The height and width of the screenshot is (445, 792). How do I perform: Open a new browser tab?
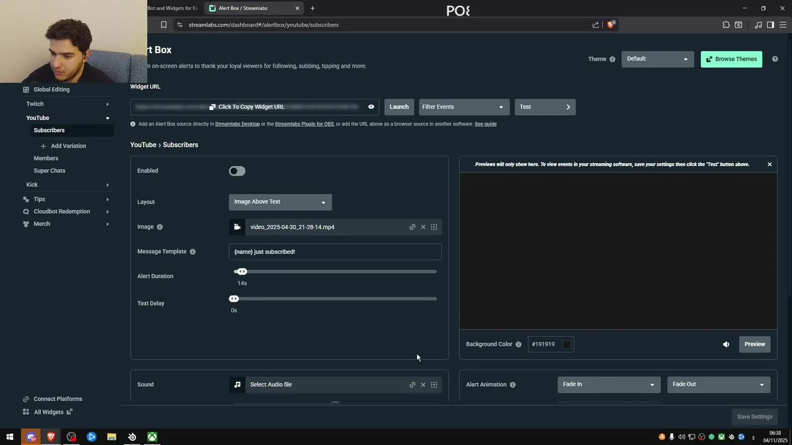tap(312, 8)
